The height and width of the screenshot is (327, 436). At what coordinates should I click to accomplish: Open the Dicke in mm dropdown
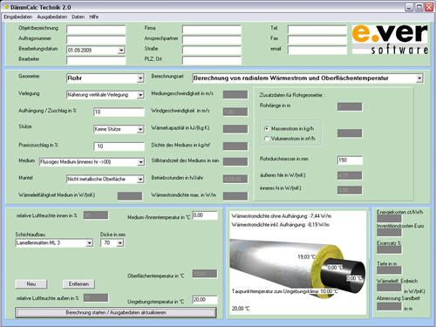[x=120, y=242]
